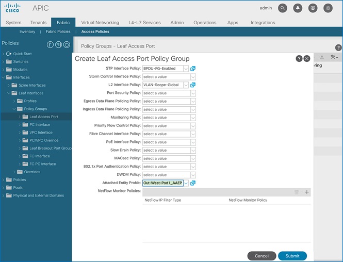343x262 pixels.
Task: Click the help icon in dialog title
Action: pyautogui.click(x=299, y=59)
